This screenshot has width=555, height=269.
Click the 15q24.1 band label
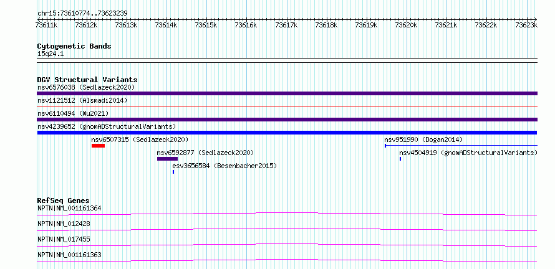[51, 54]
